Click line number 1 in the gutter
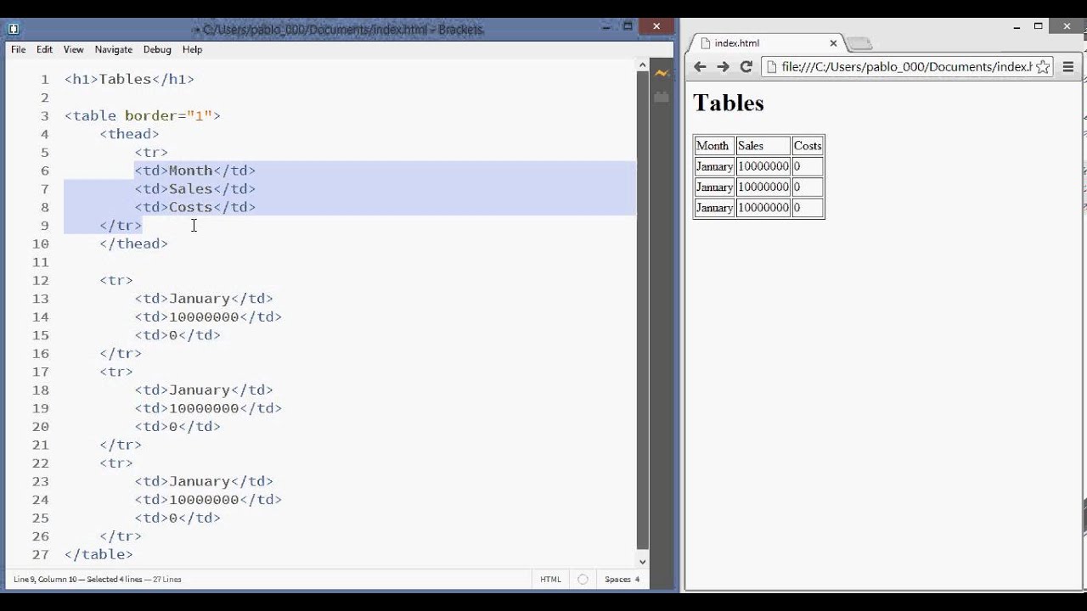 pyautogui.click(x=44, y=80)
